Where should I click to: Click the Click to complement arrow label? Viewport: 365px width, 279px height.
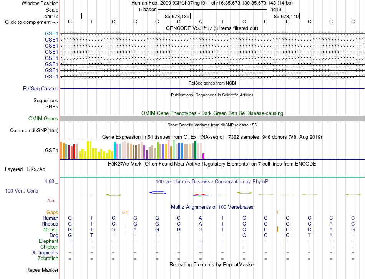coord(32,22)
